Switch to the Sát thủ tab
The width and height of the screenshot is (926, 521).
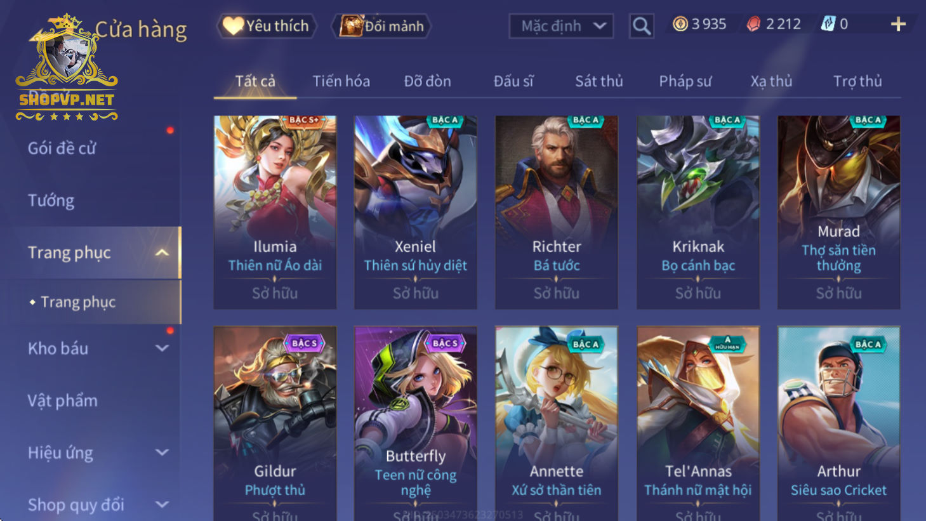click(x=599, y=81)
